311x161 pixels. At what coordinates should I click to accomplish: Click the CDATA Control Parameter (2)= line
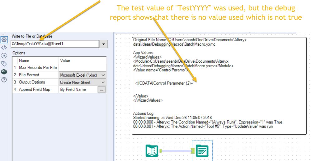pyautogui.click(x=164, y=83)
